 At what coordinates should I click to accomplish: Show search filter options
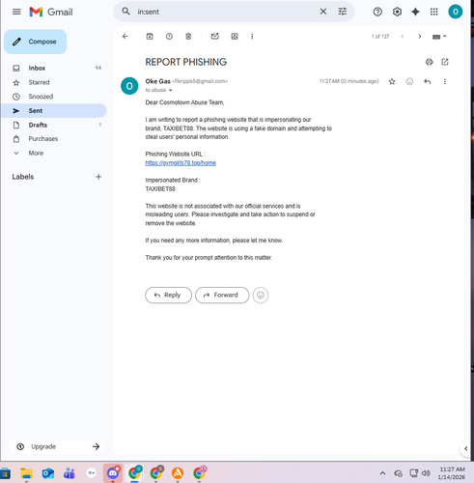[343, 12]
